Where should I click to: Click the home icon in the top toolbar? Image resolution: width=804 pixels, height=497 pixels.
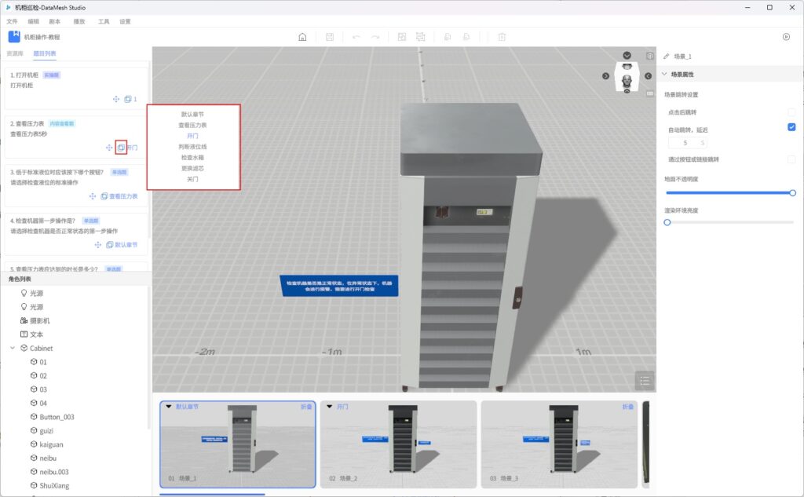pyautogui.click(x=302, y=37)
